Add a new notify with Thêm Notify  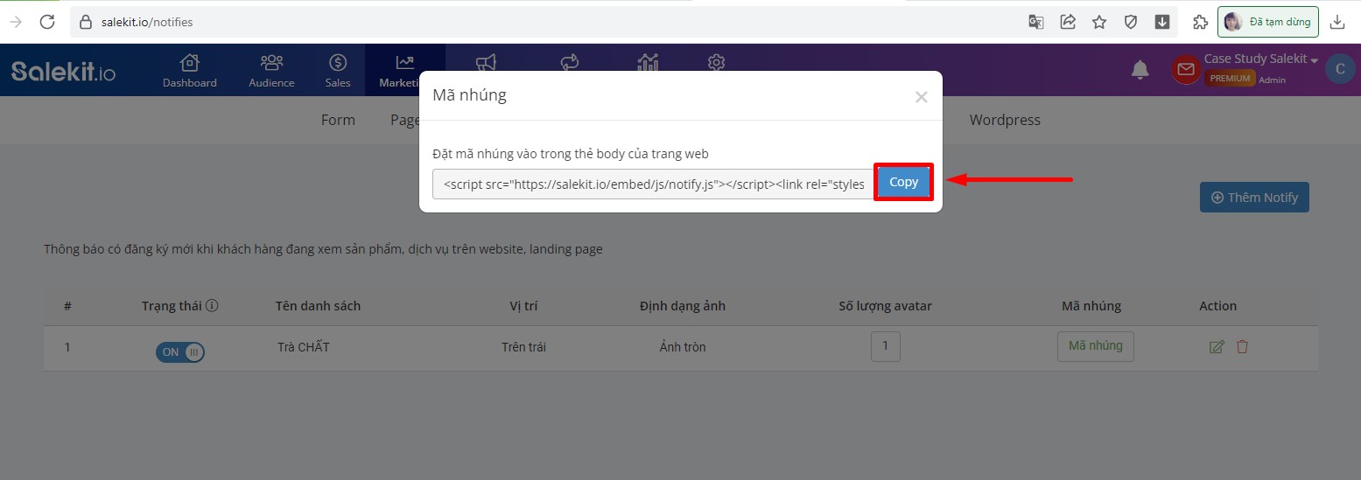1254,198
